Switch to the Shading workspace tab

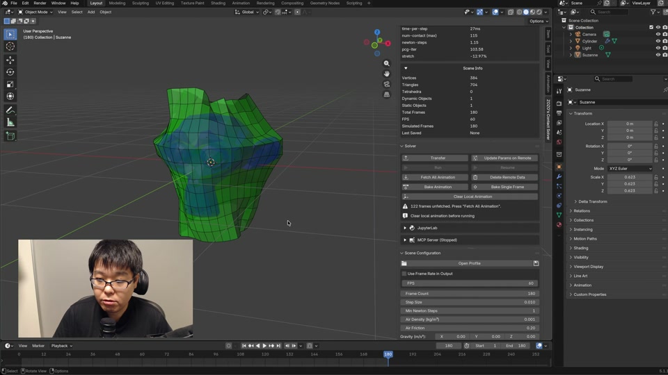(218, 3)
